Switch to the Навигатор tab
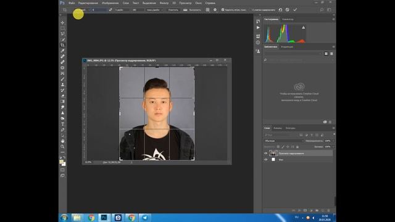This screenshot has height=222, width=395. (x=288, y=19)
